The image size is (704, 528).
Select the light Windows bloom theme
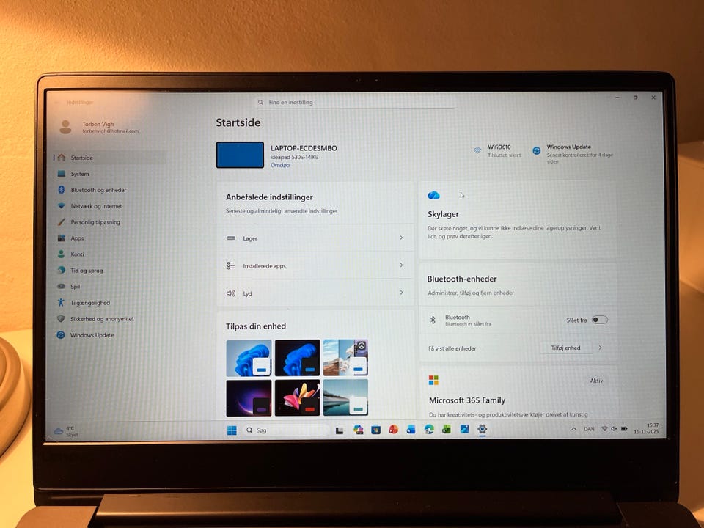click(x=249, y=358)
